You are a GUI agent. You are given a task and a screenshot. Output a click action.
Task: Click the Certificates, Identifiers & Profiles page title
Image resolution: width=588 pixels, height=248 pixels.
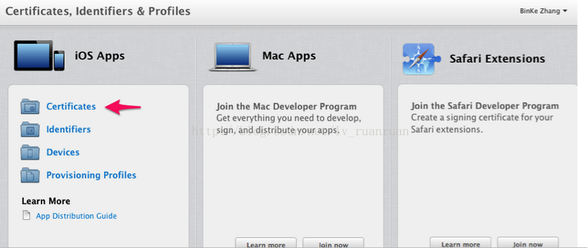point(98,12)
